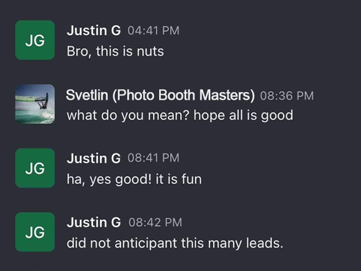Select the message ending 'this many leads.'
The image size is (361, 271).
175,243
